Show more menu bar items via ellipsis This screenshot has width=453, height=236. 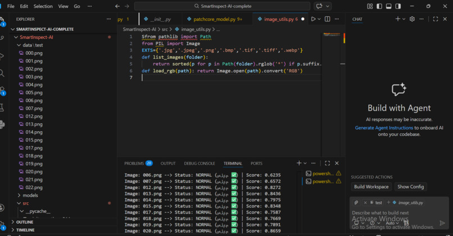(x=90, y=6)
